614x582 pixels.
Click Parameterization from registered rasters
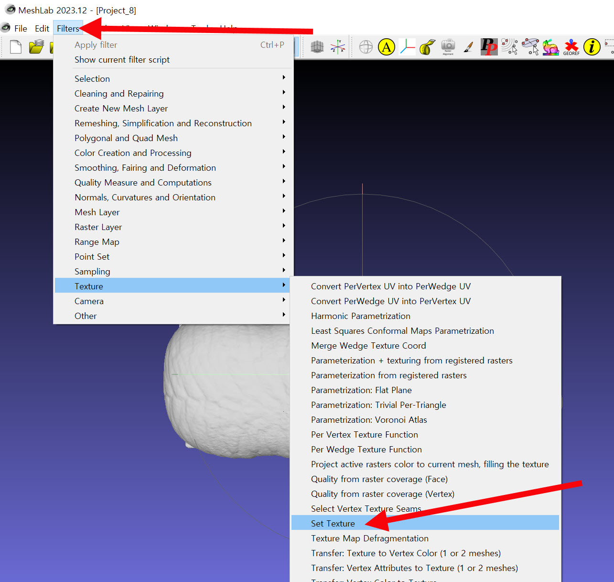[x=425, y=375]
